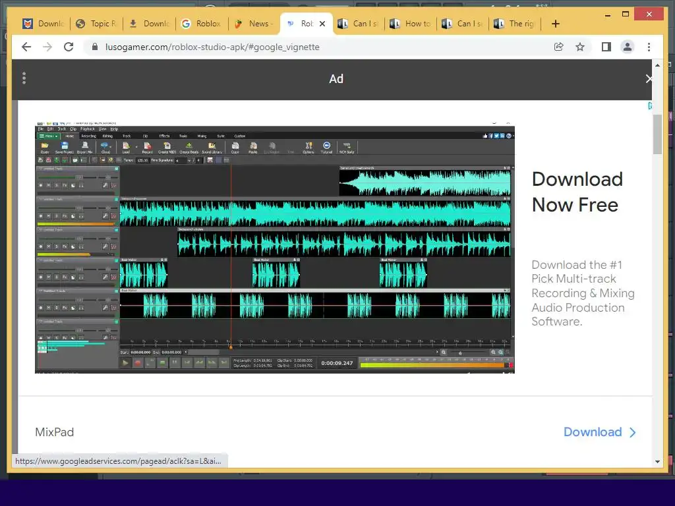The width and height of the screenshot is (675, 506).
Task: Click the 'Download Now Free' headline
Action: pos(577,192)
